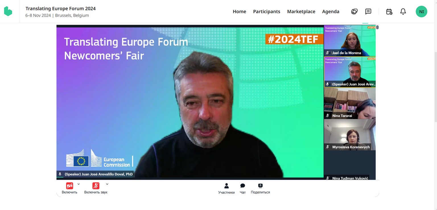Open the NI user avatar menu
Screen dimensions: 437x210
tap(421, 12)
